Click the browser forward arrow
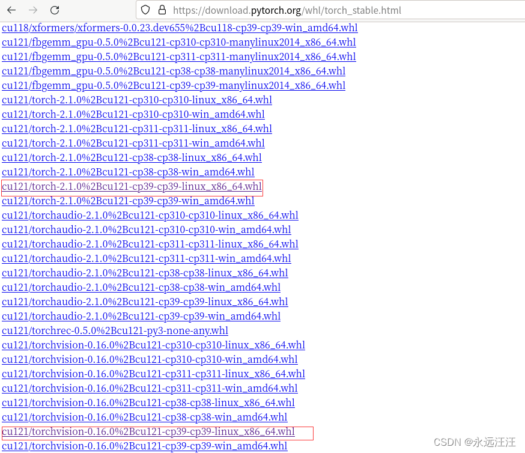This screenshot has width=525, height=453. 33,10
